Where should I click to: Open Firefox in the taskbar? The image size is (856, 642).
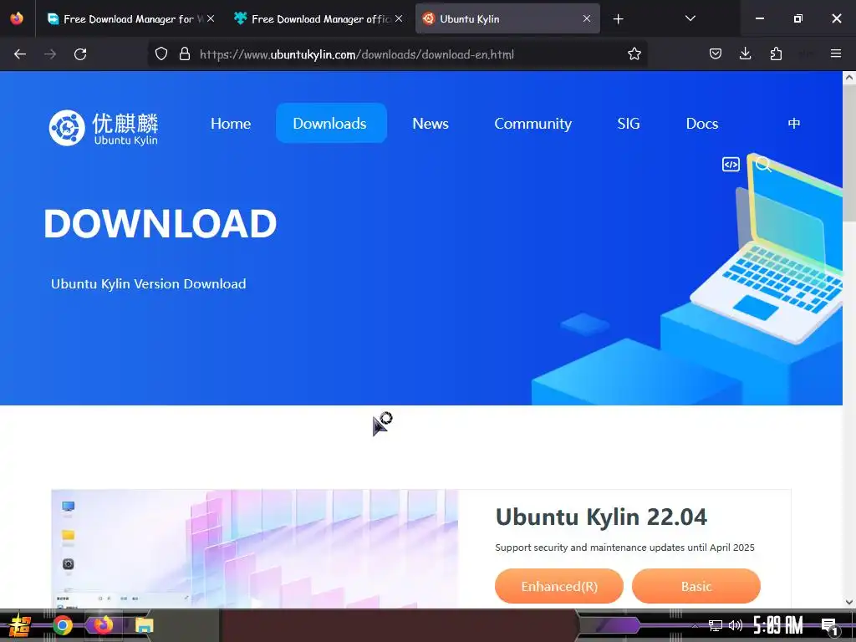click(103, 625)
